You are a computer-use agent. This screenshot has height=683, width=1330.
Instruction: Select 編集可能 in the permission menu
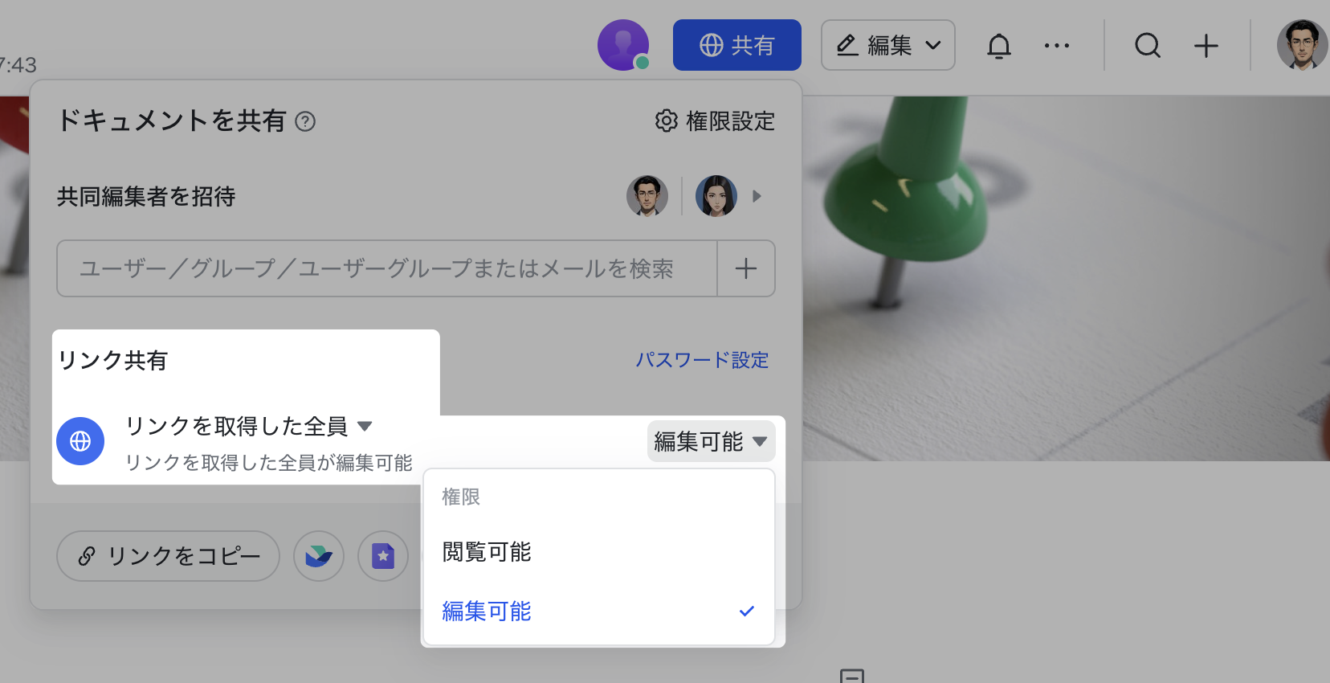598,611
